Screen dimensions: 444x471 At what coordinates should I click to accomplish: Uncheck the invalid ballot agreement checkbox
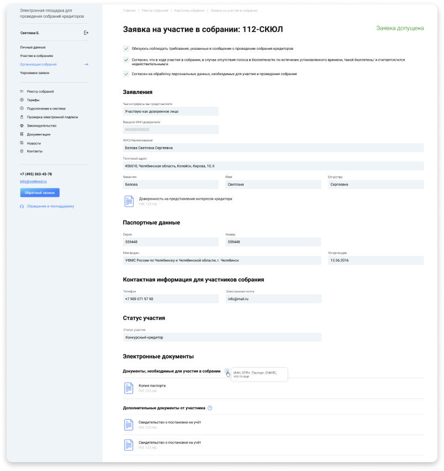[x=126, y=60]
